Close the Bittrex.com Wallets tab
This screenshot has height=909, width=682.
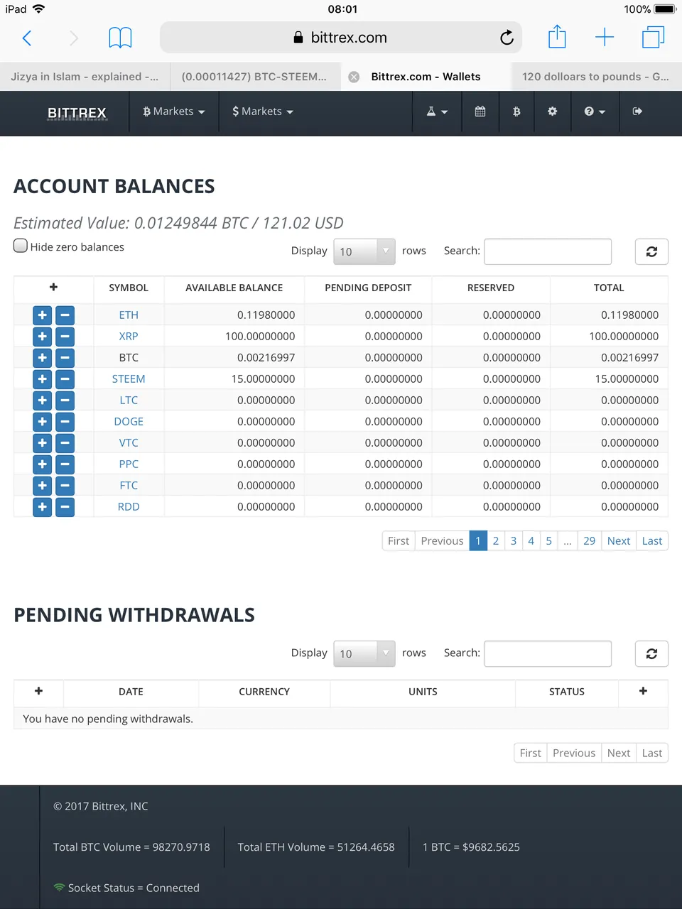(354, 77)
